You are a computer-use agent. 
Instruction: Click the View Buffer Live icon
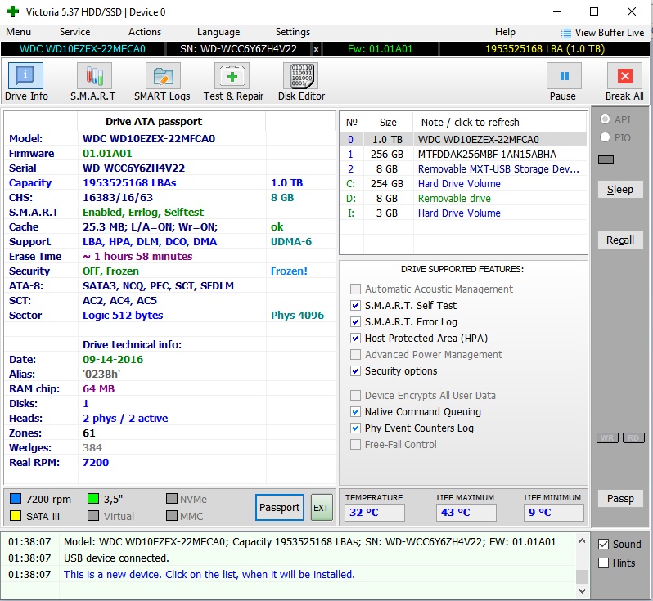pos(565,33)
